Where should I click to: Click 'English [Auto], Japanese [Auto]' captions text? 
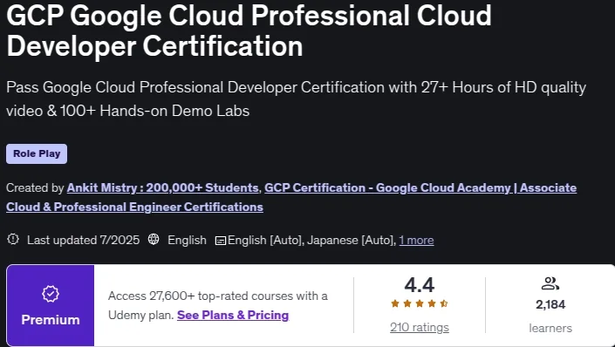pyautogui.click(x=311, y=240)
